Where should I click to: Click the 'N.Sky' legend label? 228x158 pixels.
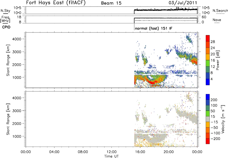tap(5, 11)
